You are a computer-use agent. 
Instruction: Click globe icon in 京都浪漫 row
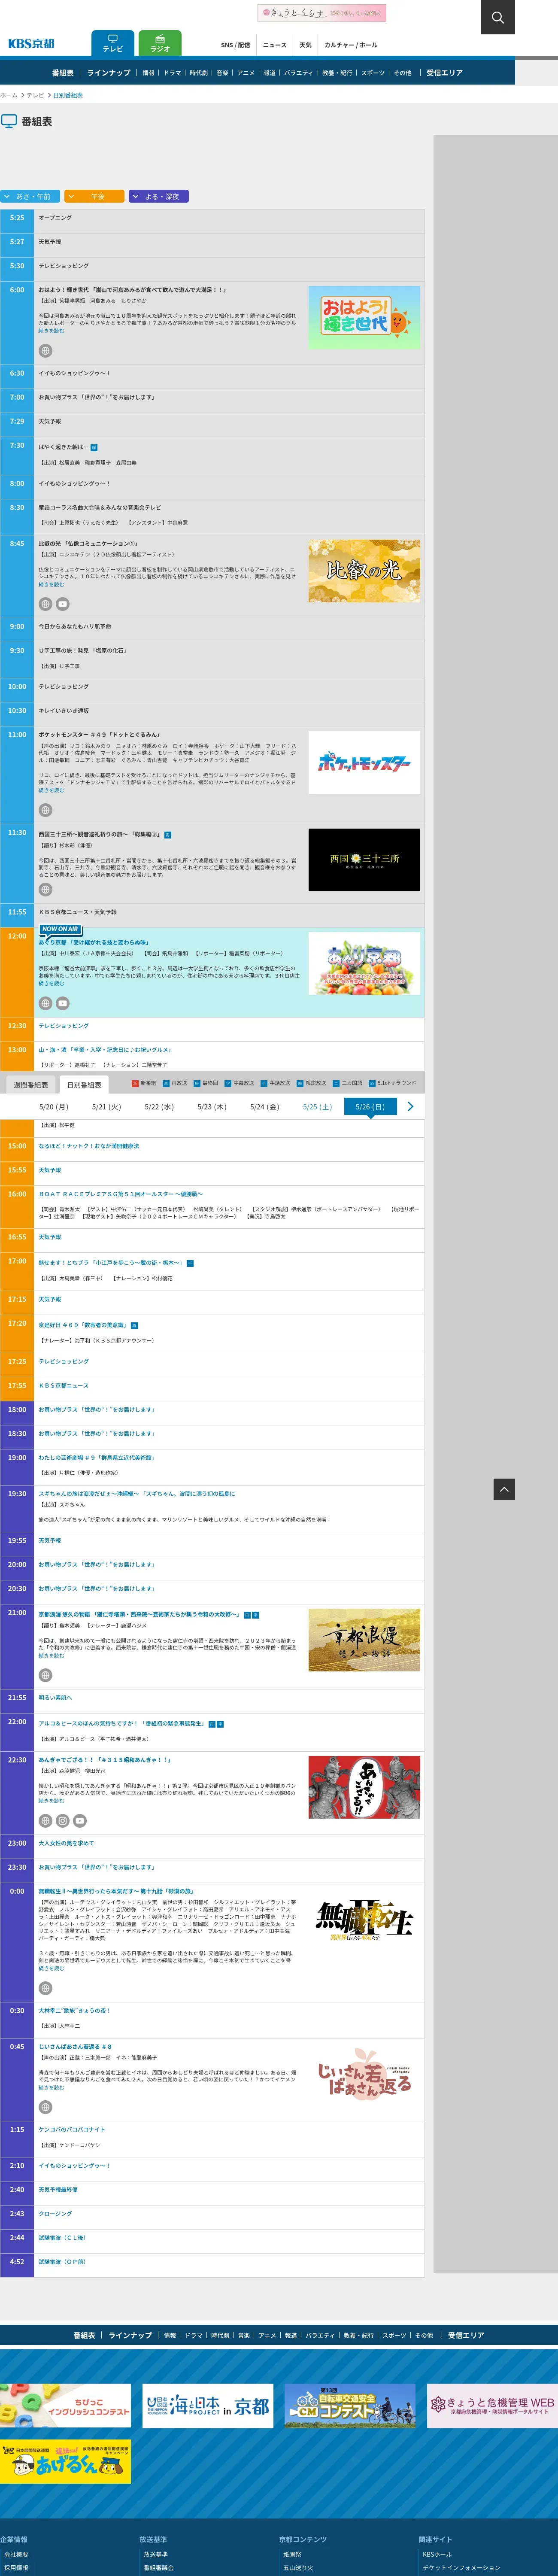pos(45,1675)
